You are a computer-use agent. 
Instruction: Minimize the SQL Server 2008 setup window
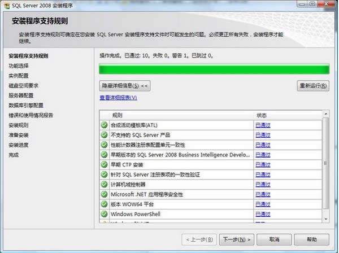[302, 4]
